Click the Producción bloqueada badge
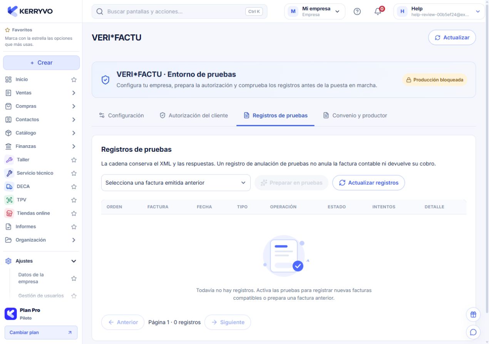Image resolution: width=489 pixels, height=344 pixels. tap(435, 80)
